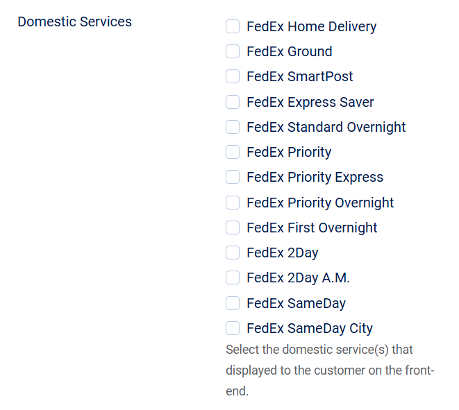Enable FedEx Standard Overnight service
Viewport: 459px width, 410px height.
(233, 128)
